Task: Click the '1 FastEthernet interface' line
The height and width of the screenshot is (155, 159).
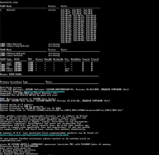Action: click(x=15, y=152)
